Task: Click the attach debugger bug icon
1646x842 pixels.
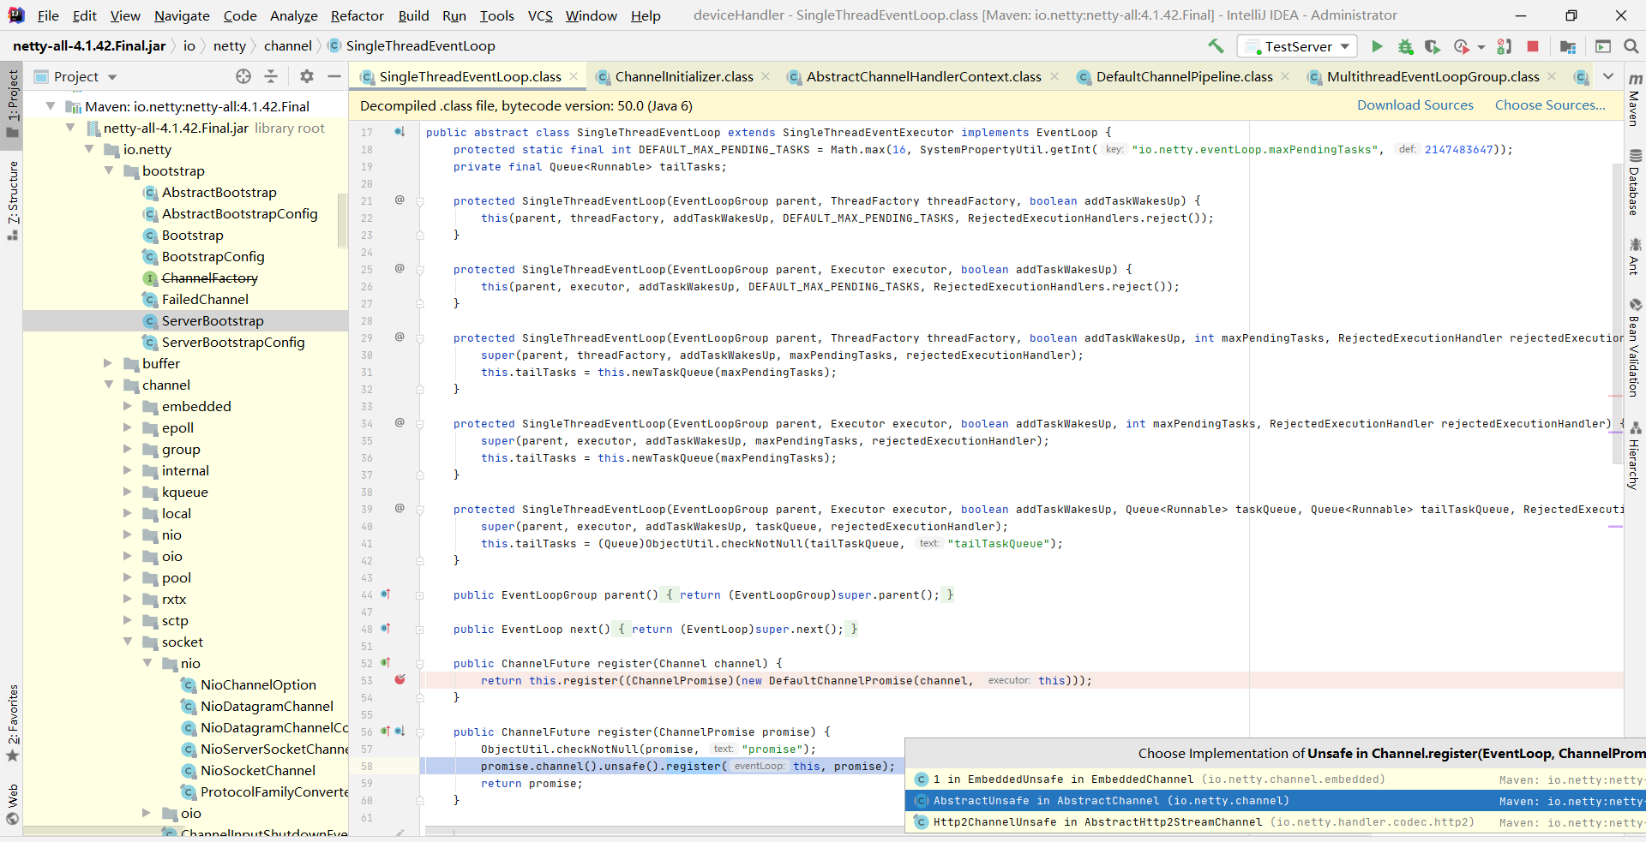Action: coord(1505,46)
